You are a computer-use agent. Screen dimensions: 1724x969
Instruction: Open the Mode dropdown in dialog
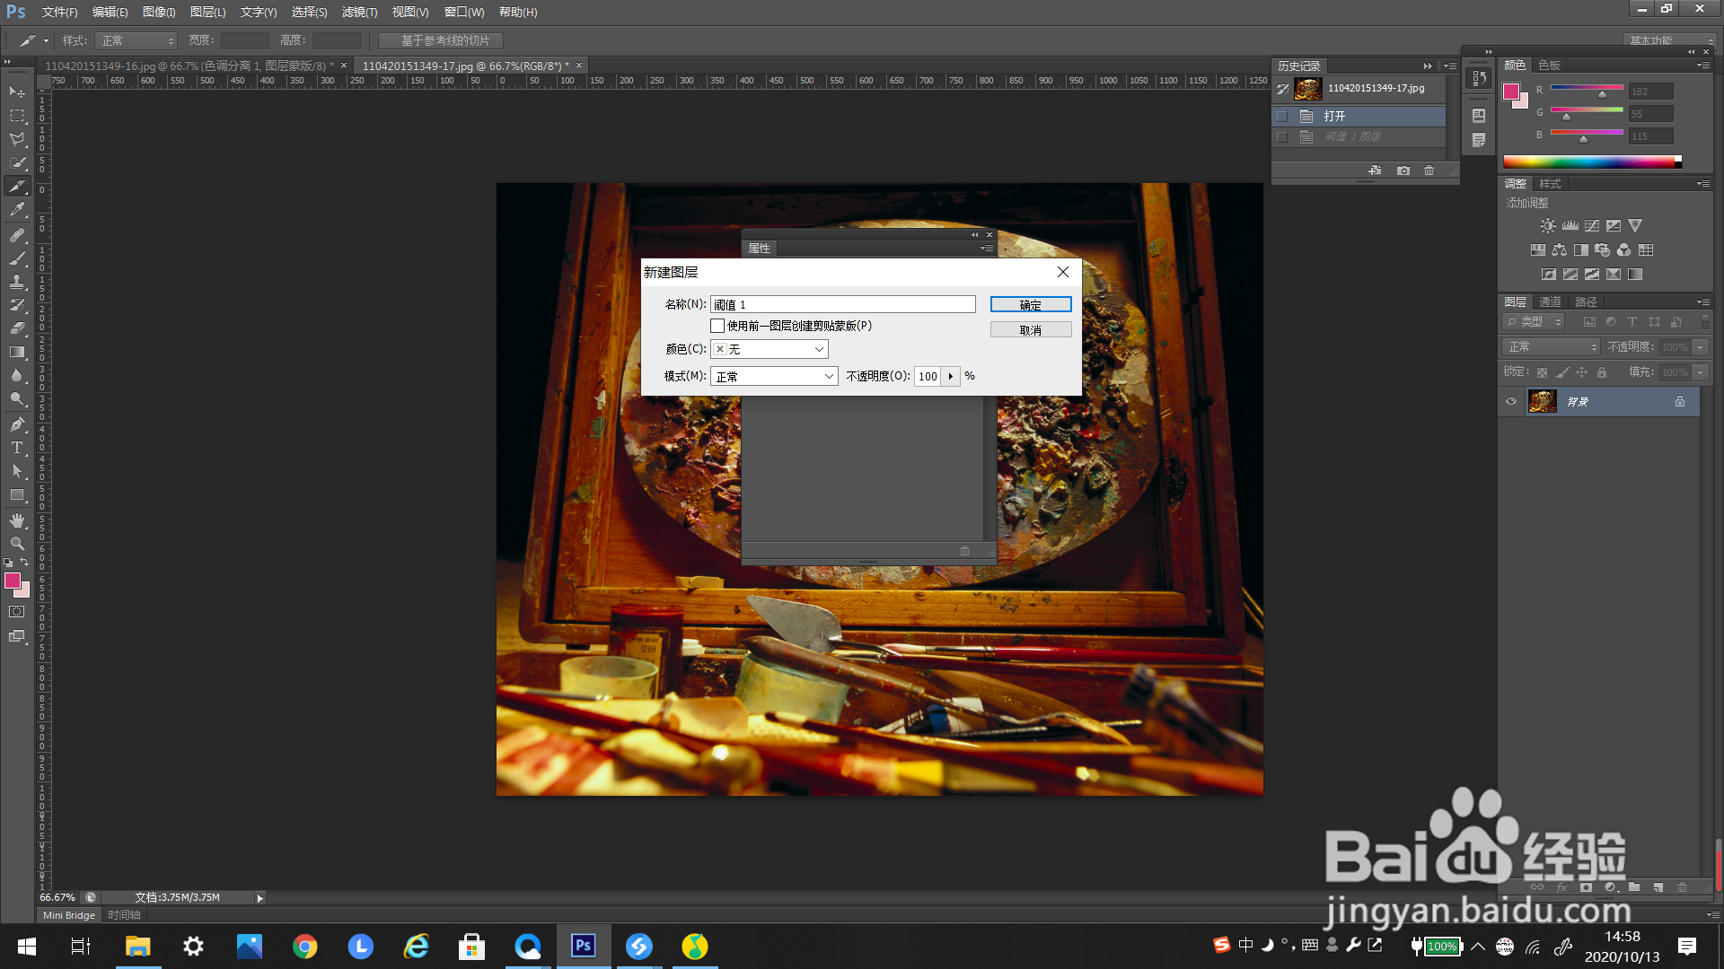[774, 377]
